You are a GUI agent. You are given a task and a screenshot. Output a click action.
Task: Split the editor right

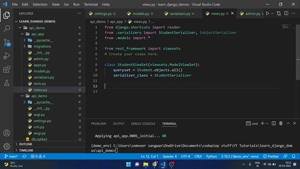[286, 13]
